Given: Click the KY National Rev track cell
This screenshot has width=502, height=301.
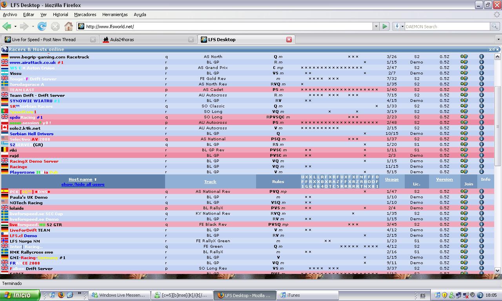Looking at the screenshot, I should (213, 214).
